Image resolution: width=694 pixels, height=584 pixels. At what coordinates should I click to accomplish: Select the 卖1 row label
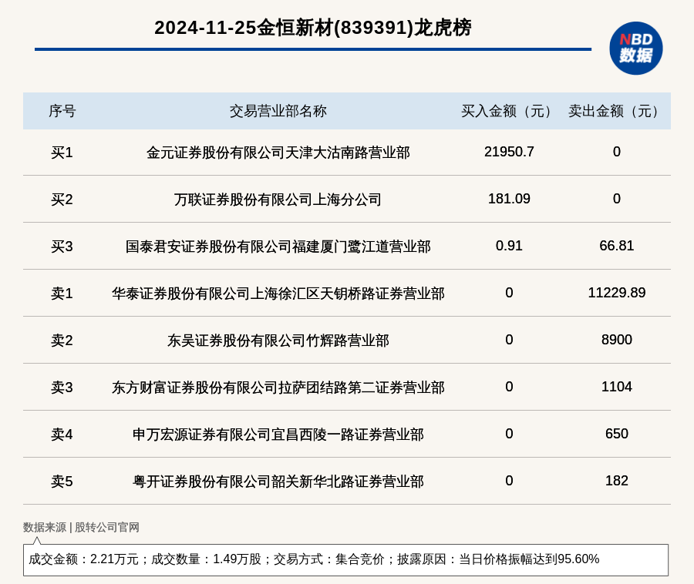coord(62,294)
